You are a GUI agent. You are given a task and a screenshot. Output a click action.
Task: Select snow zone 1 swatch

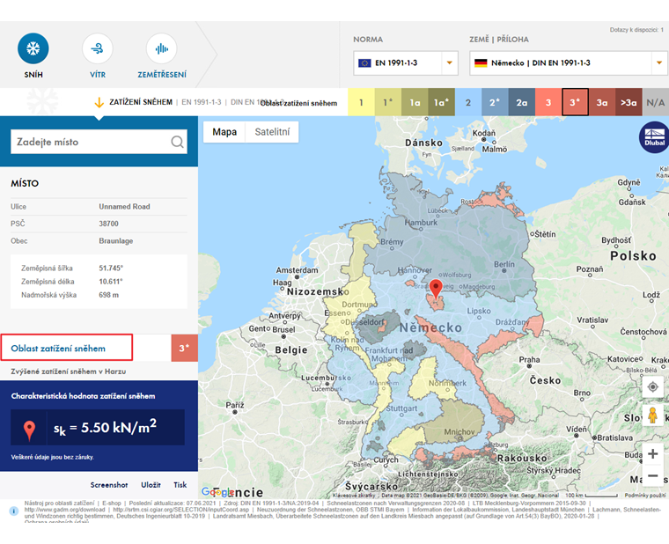pyautogui.click(x=362, y=102)
